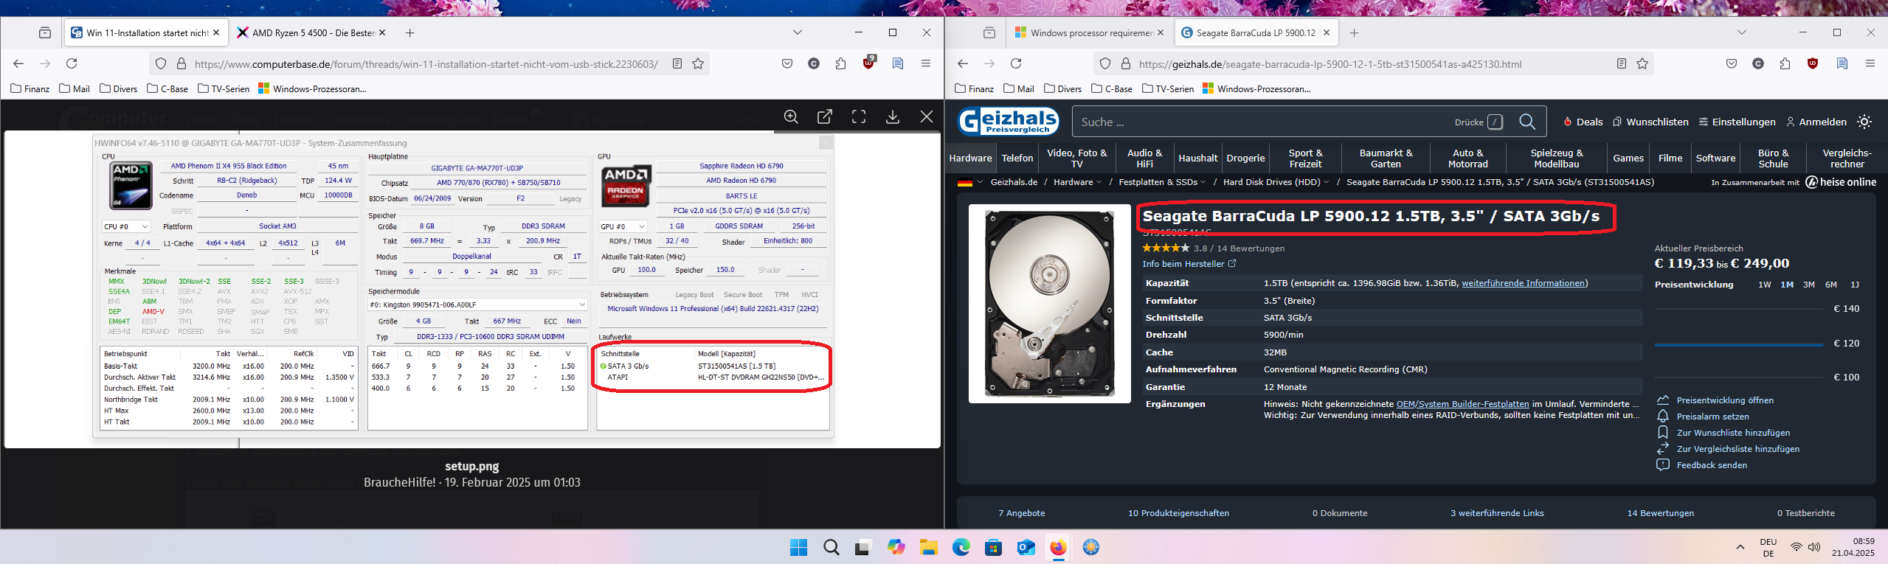The width and height of the screenshot is (1888, 564).
Task: Reload the geizhals page
Action: pos(1016,64)
